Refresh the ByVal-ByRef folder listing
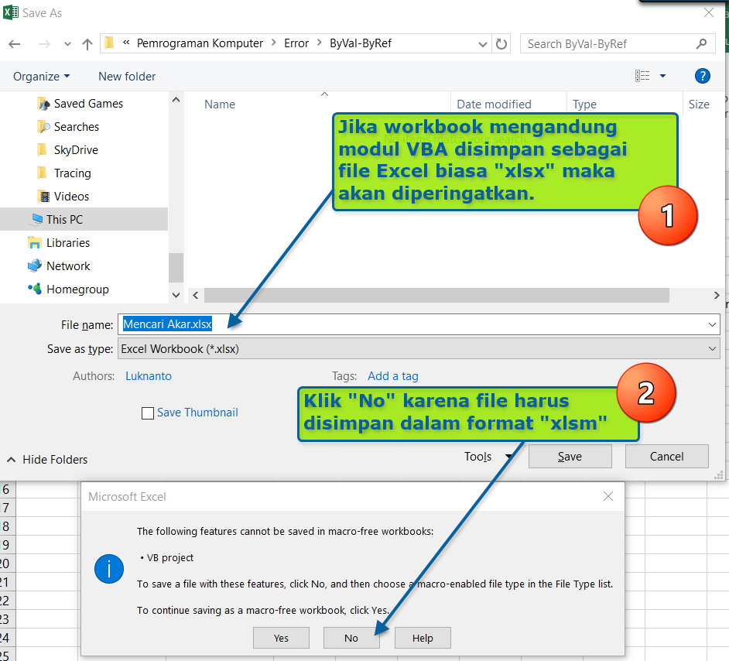The height and width of the screenshot is (661, 729). 502,44
